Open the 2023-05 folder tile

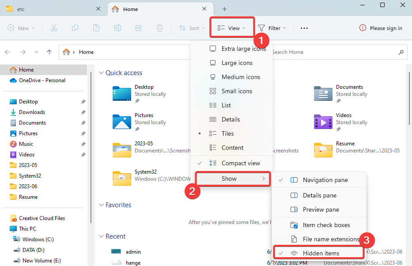coord(151,150)
